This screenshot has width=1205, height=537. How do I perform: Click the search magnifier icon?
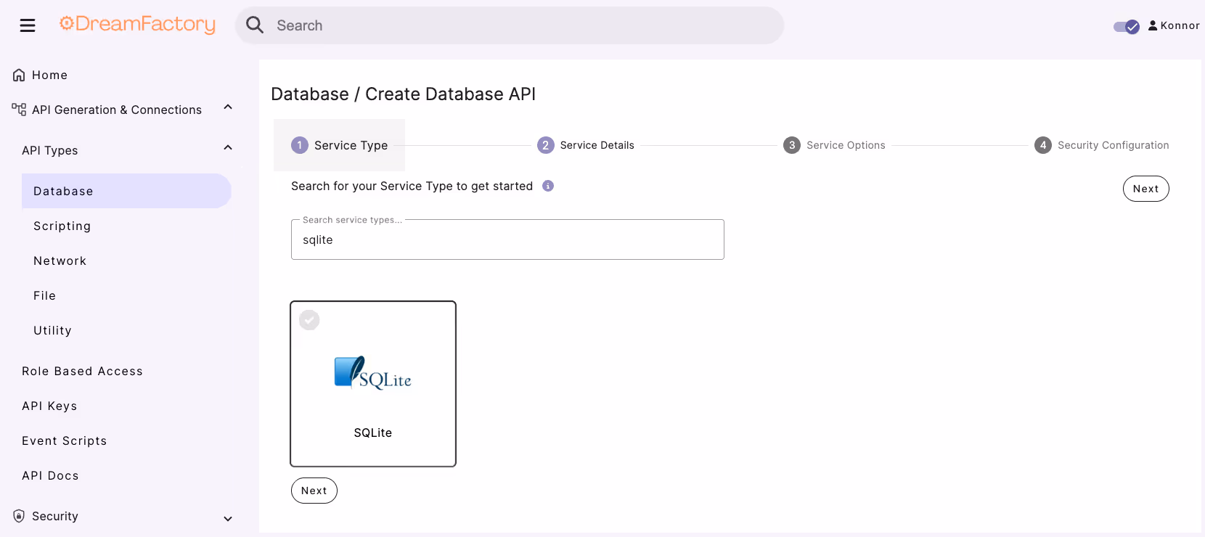[x=255, y=25]
